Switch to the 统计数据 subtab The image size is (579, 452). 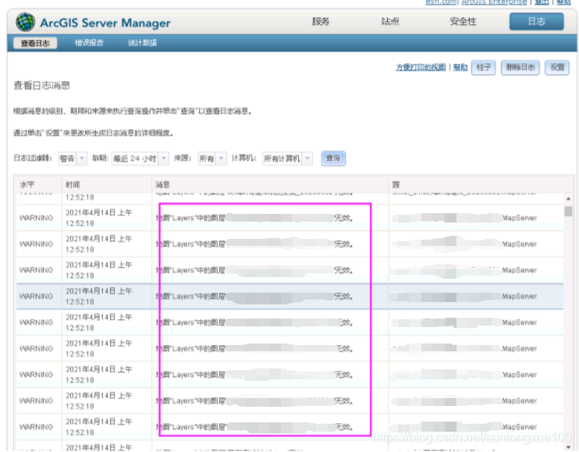142,43
